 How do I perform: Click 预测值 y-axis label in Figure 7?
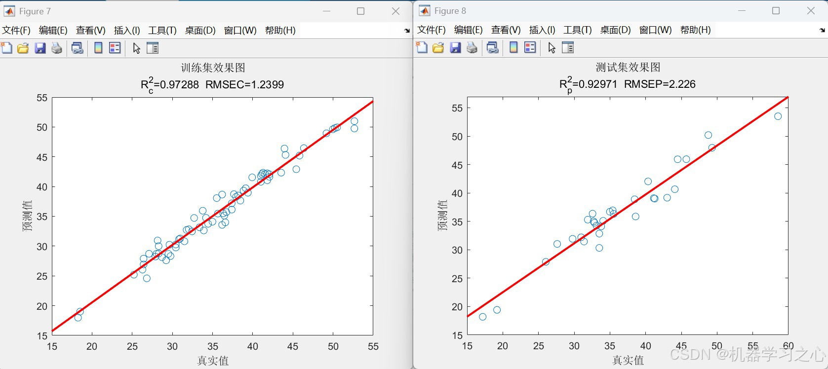coord(27,216)
